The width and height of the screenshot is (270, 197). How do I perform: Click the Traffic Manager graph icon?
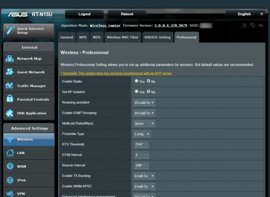9,85
